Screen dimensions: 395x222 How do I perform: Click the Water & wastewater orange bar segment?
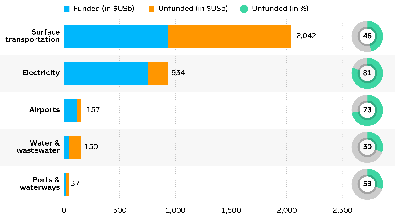[75, 147]
